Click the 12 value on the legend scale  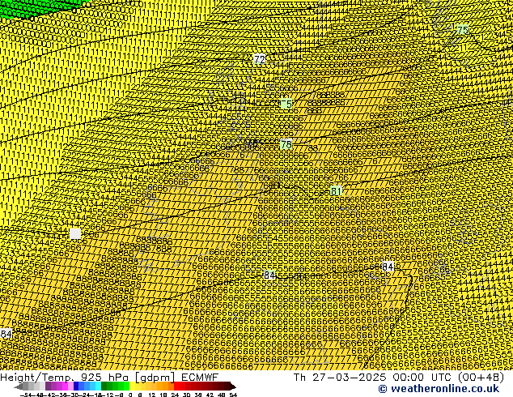pos(152,395)
